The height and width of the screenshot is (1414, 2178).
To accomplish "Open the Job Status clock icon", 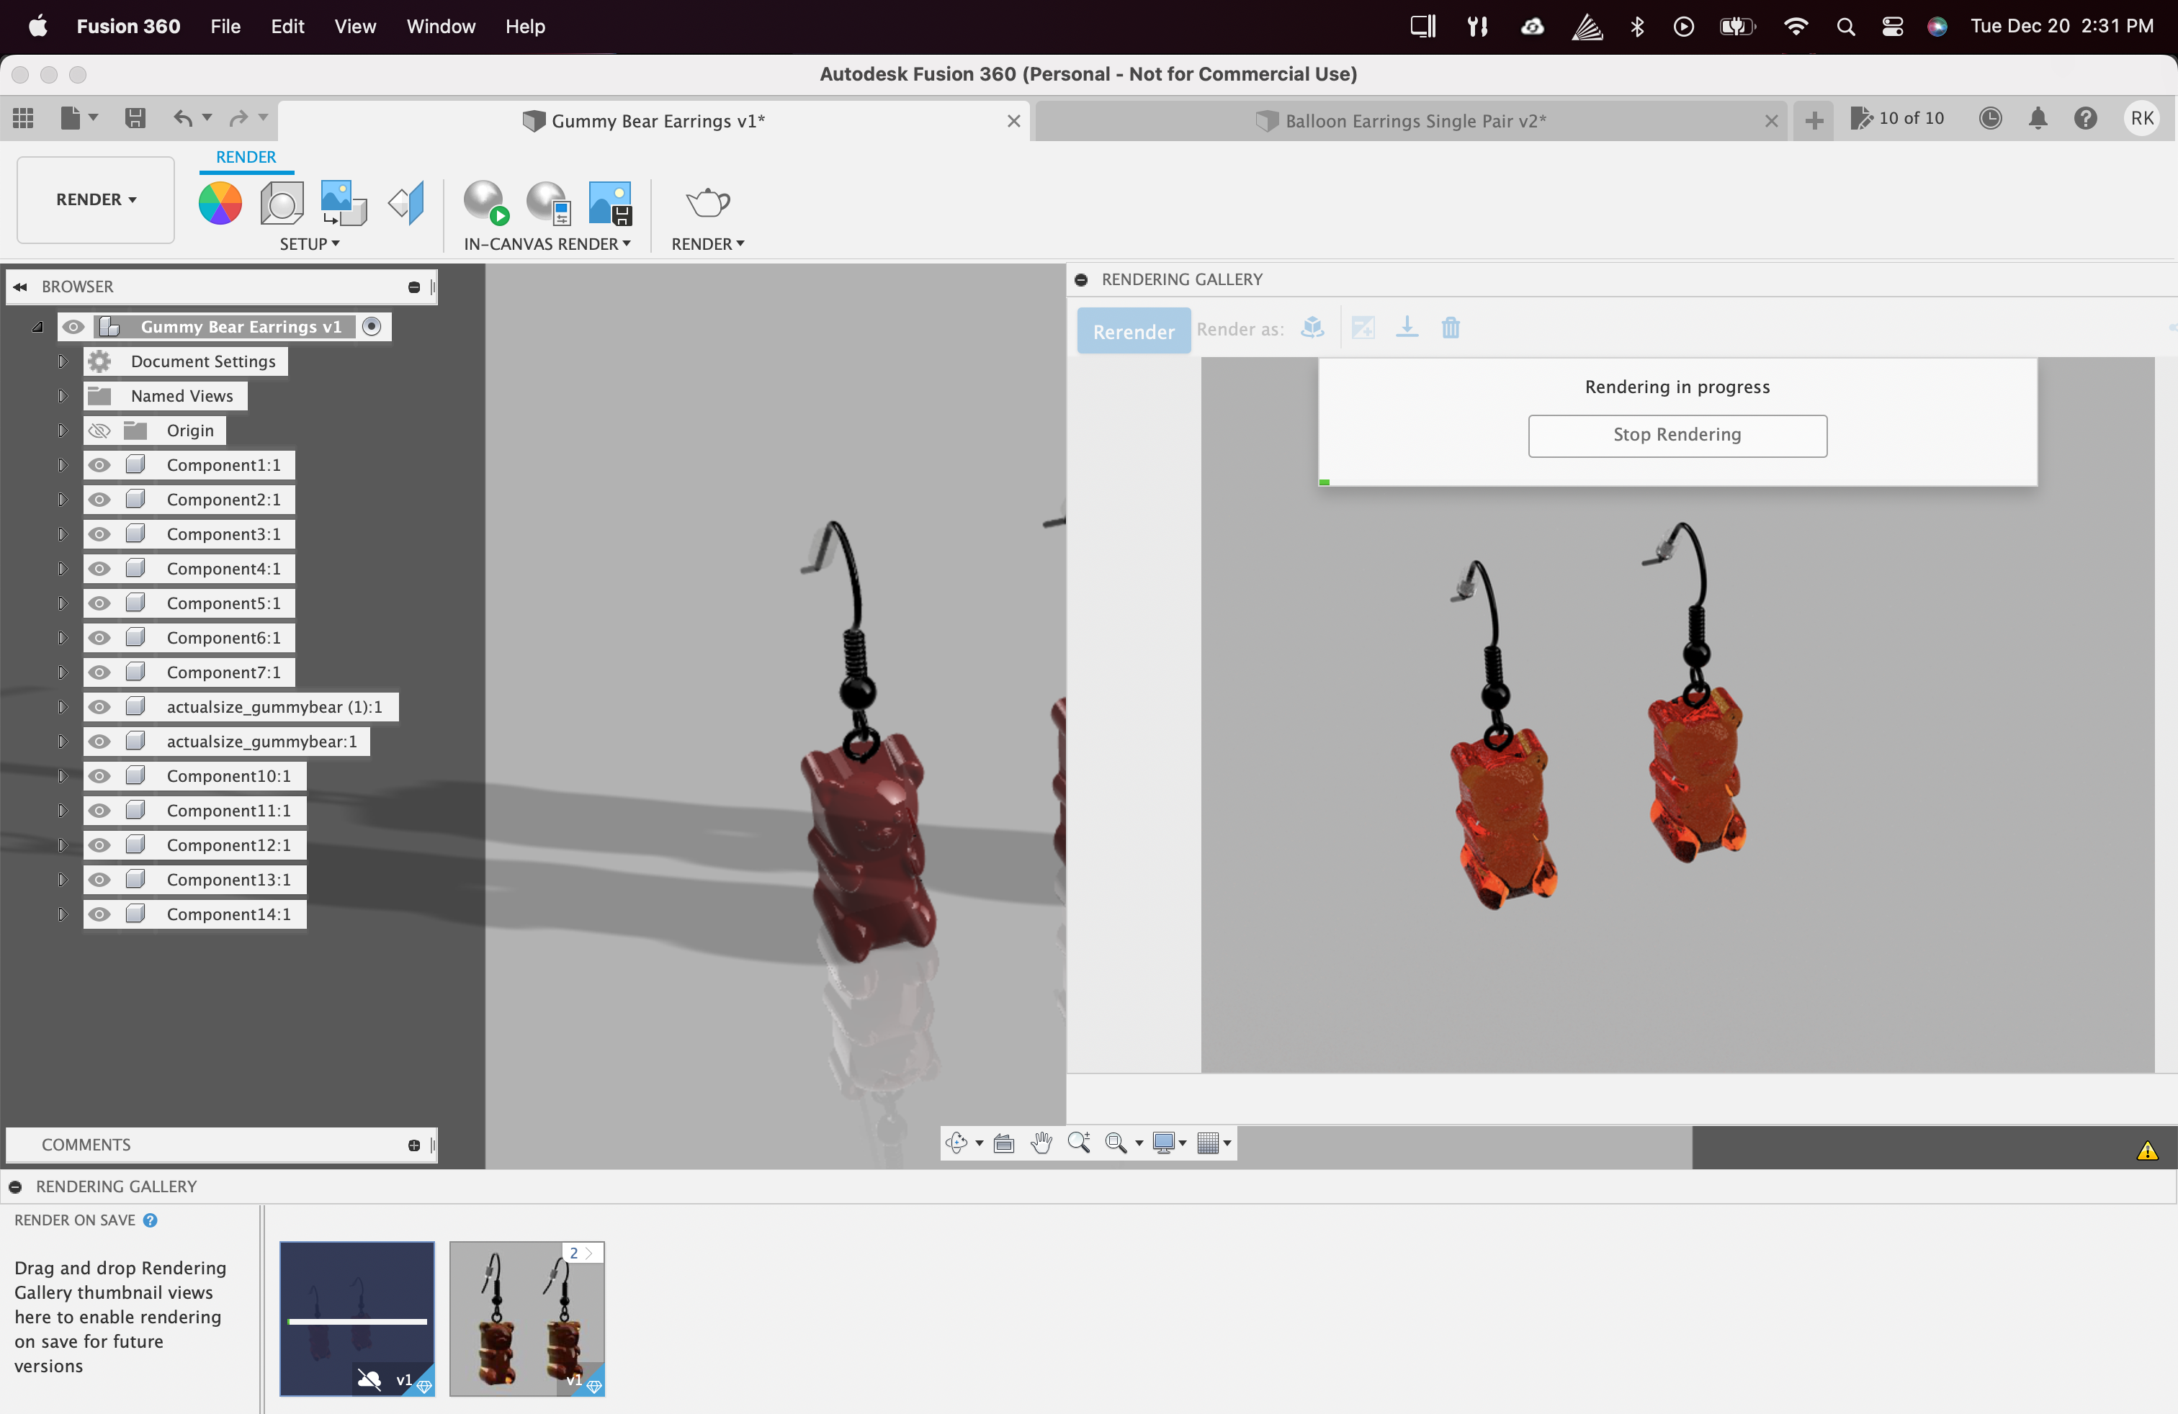I will pyautogui.click(x=1989, y=118).
